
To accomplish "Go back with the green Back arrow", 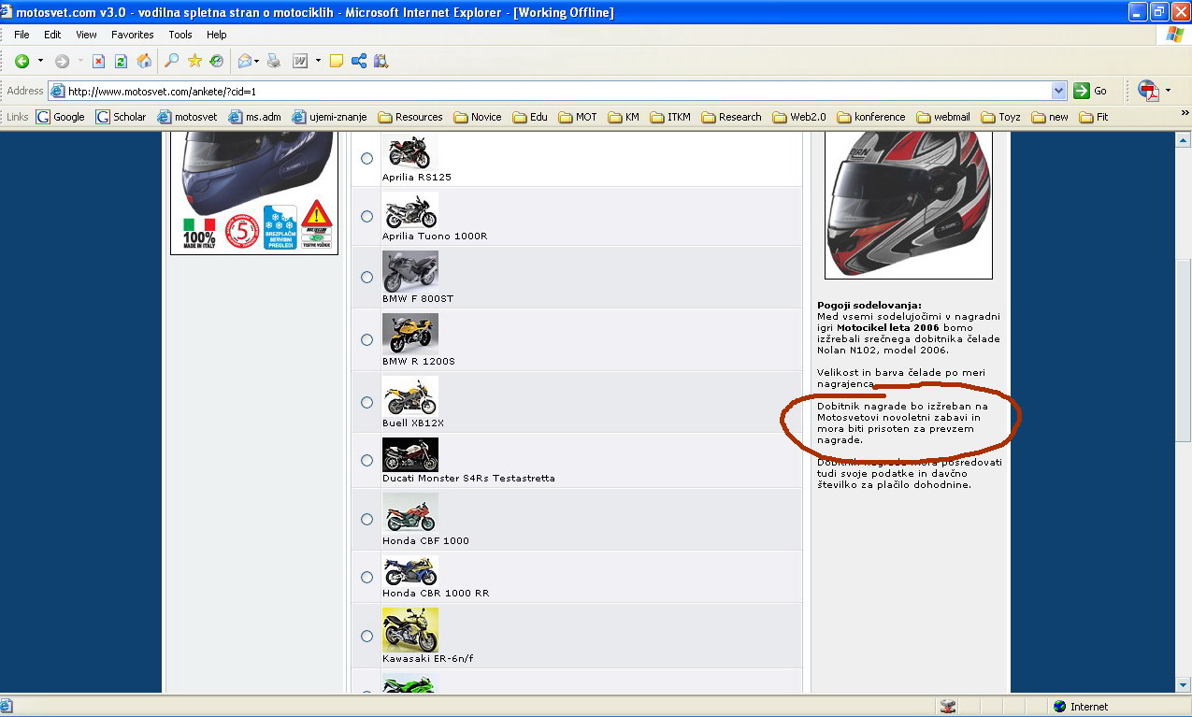I will coord(22,62).
